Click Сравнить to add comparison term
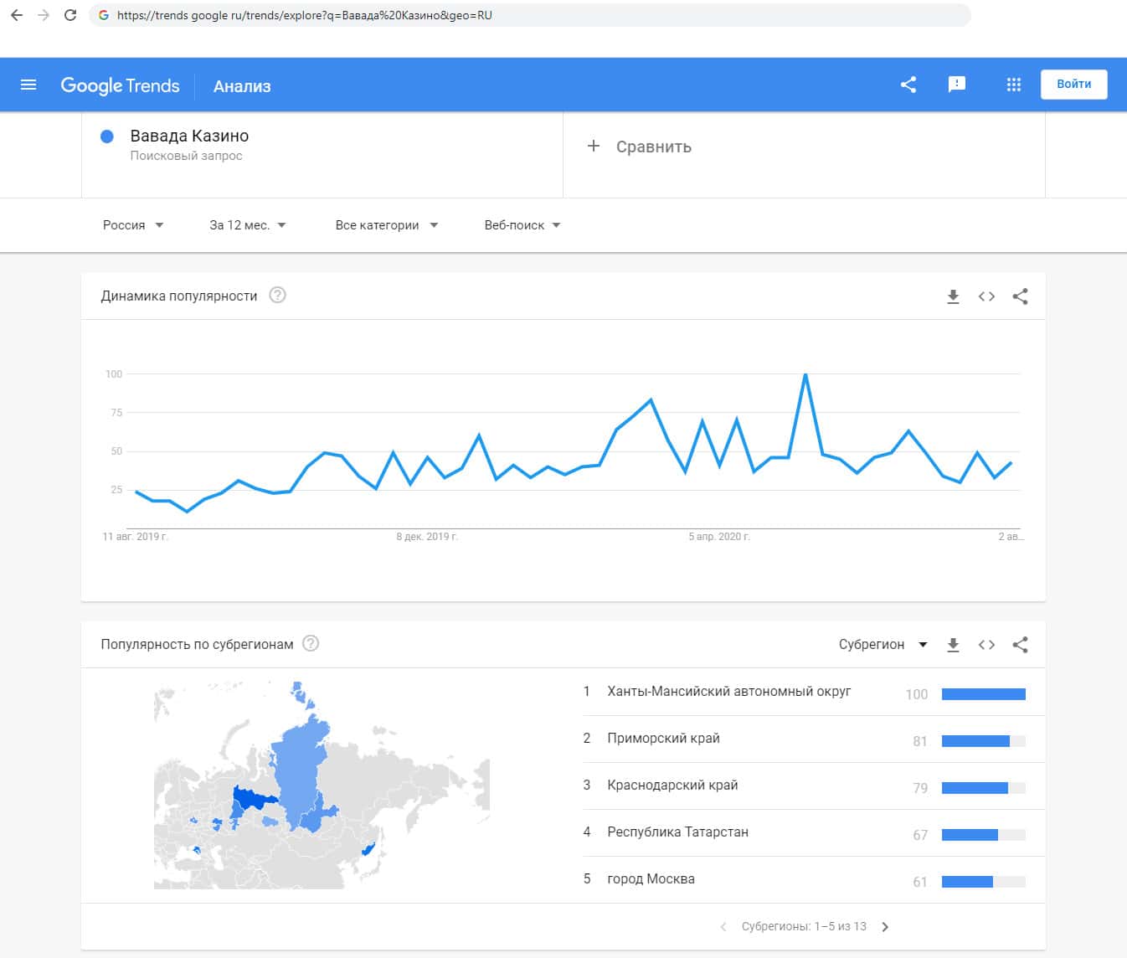This screenshot has height=958, width=1127. (641, 147)
